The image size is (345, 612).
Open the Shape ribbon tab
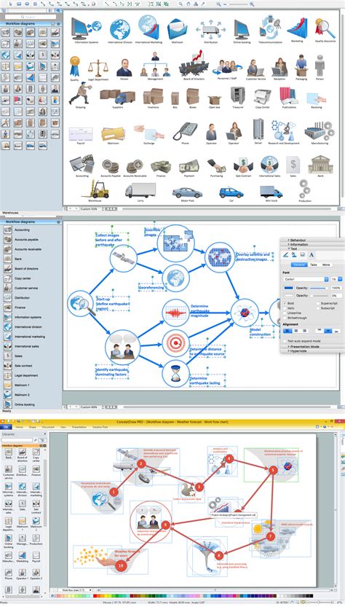(32, 428)
